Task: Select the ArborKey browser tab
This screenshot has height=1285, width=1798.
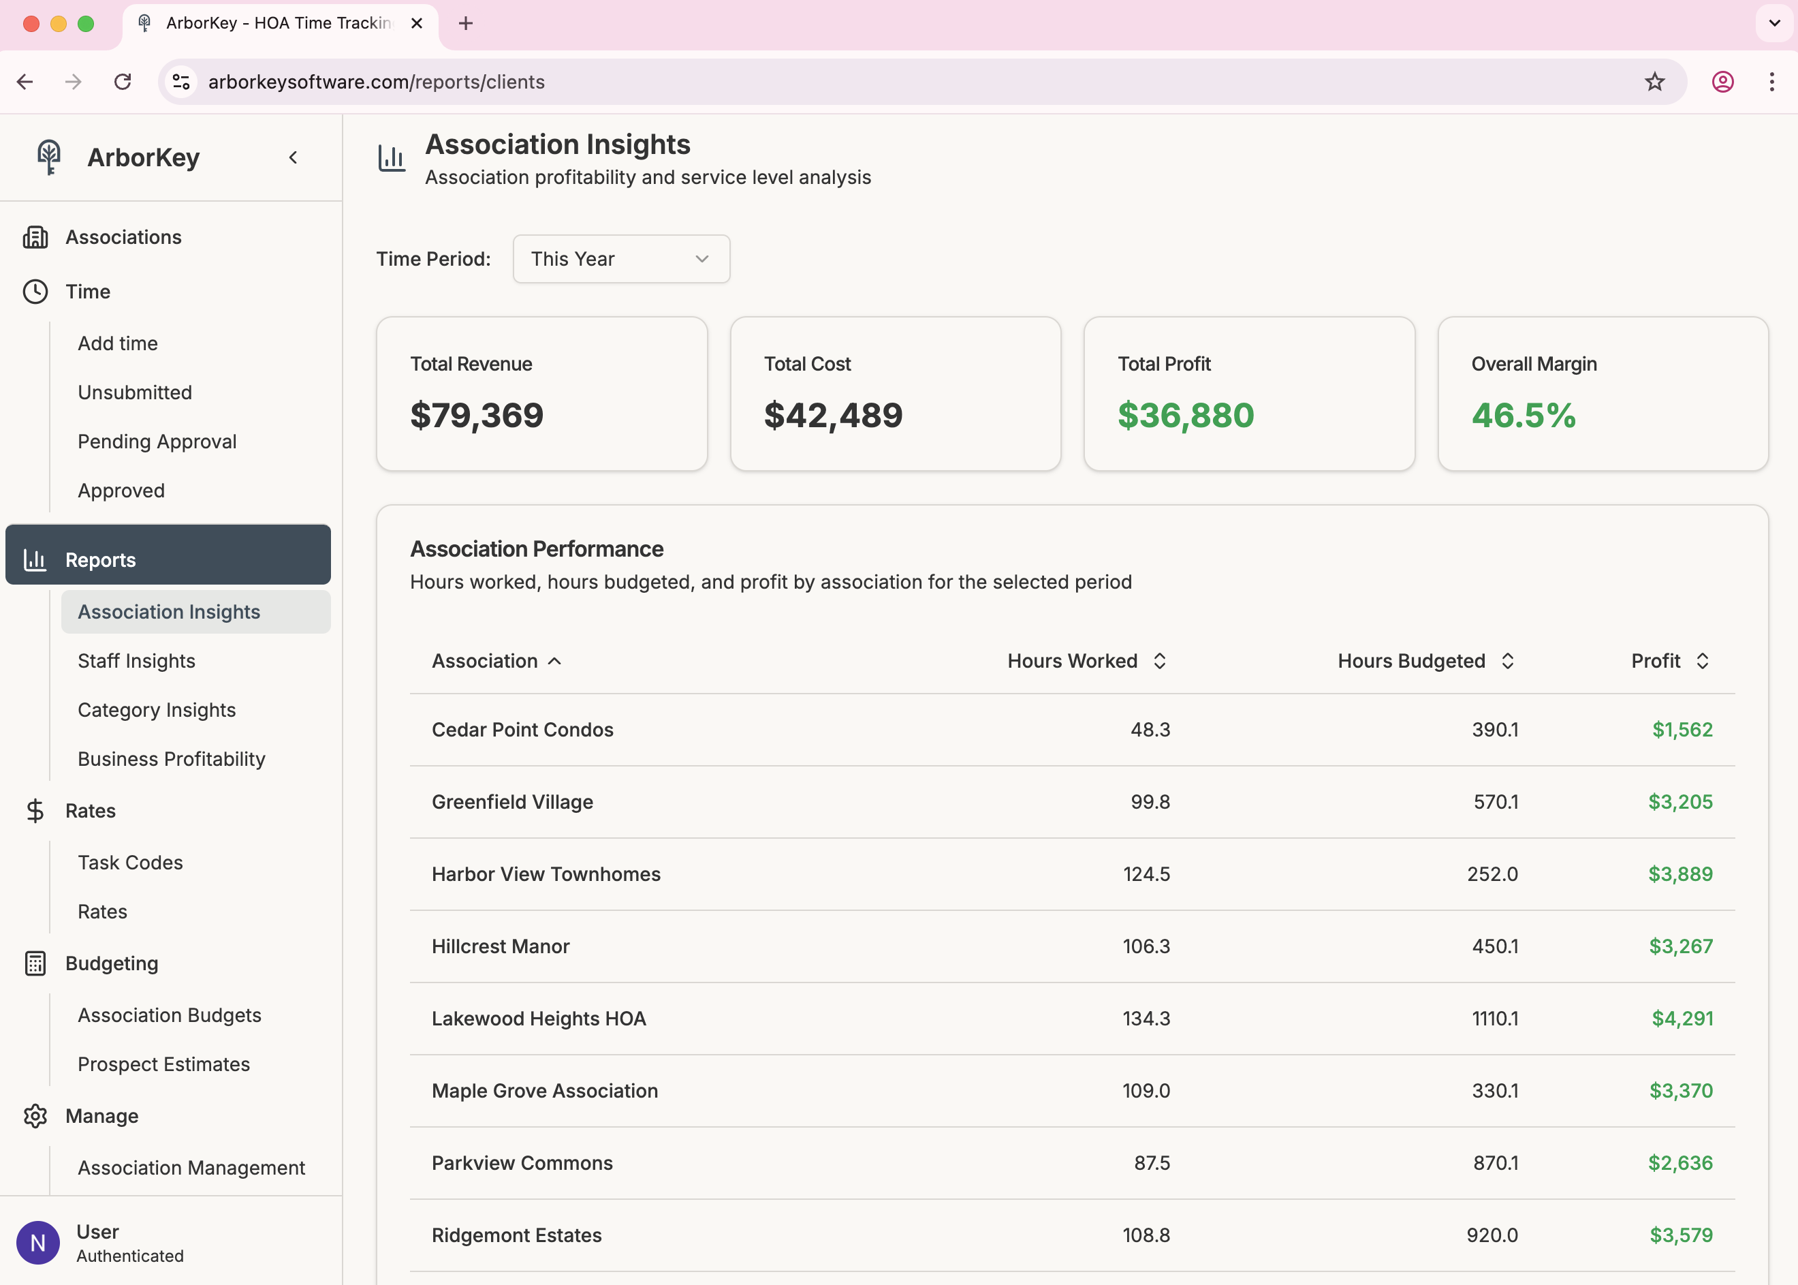Action: [269, 23]
